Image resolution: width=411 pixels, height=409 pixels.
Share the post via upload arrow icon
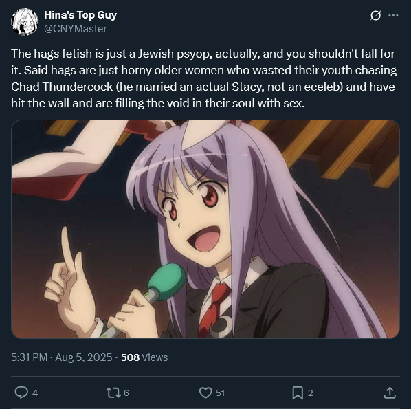coord(390,393)
